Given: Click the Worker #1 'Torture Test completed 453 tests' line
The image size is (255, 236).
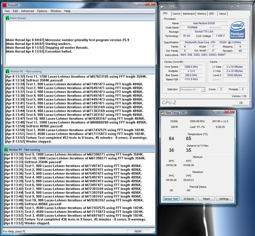Looking at the screenshot, I should [76, 138].
